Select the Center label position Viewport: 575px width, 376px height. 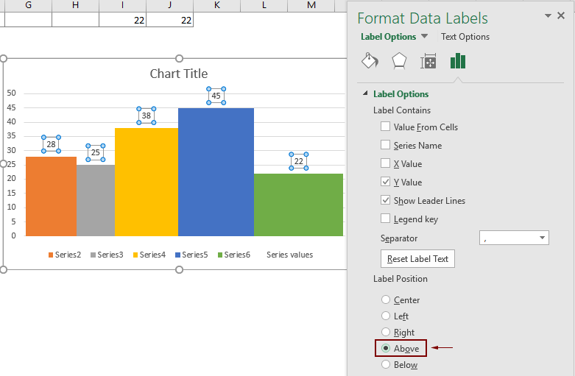coord(386,300)
